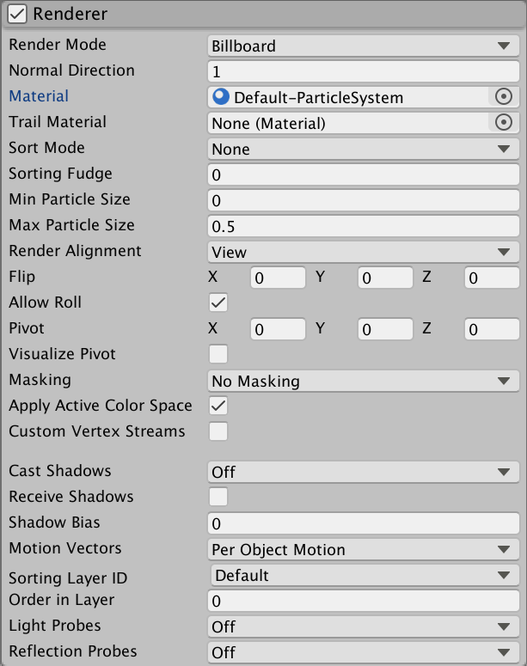Click the Default-ParticleSystem material sphere icon
This screenshot has width=527, height=666.
click(x=222, y=97)
